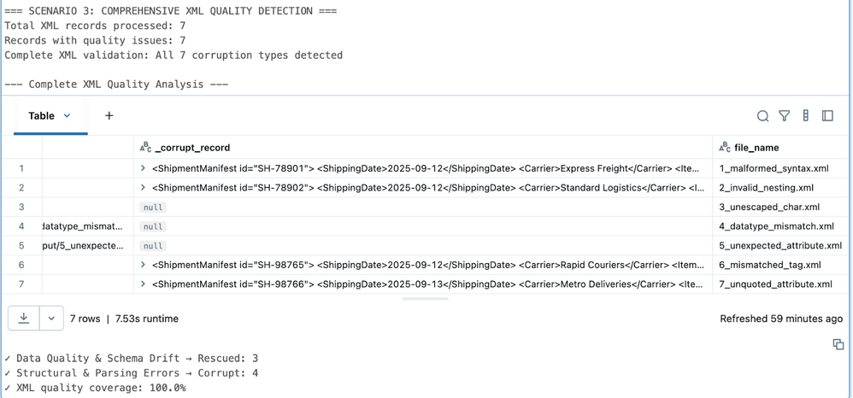Expand row 1 corrupt record chevron
The width and height of the screenshot is (853, 398).
[144, 168]
